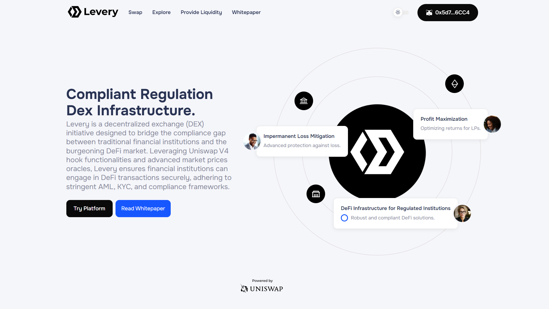The image size is (549, 309).
Task: Click the sun icon on the theme switch
Action: [398, 12]
